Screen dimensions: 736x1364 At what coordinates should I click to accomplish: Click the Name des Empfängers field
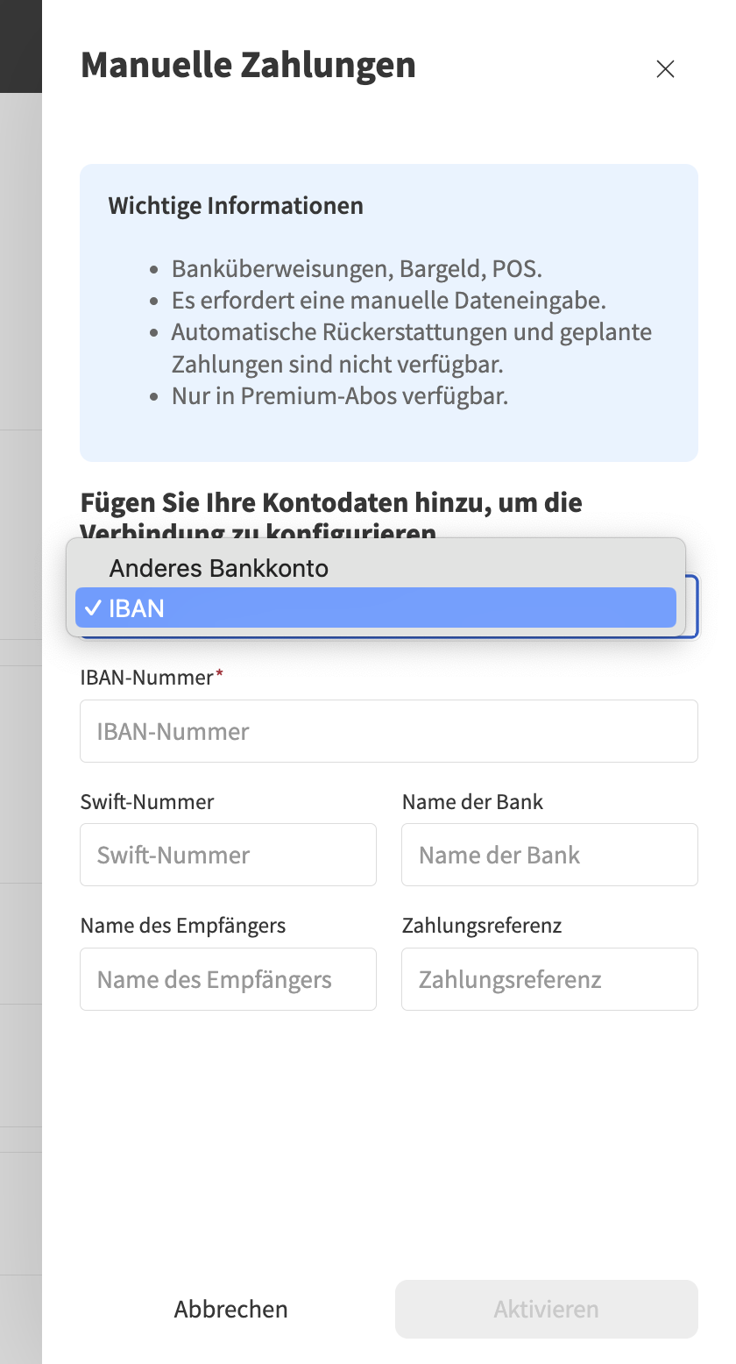click(x=228, y=979)
